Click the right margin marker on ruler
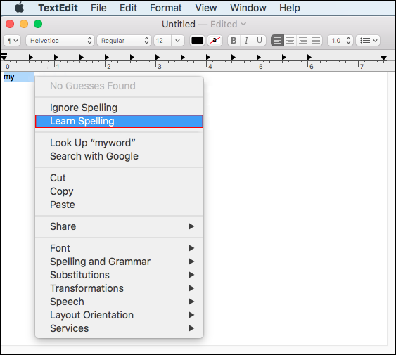Screen dimensions: 396x355 [x=383, y=58]
